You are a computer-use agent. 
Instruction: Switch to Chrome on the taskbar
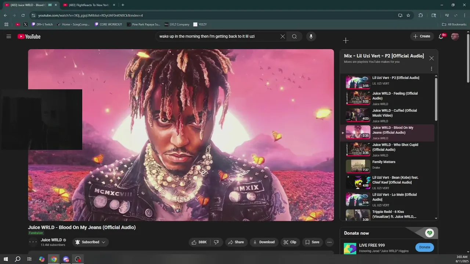[54, 259]
